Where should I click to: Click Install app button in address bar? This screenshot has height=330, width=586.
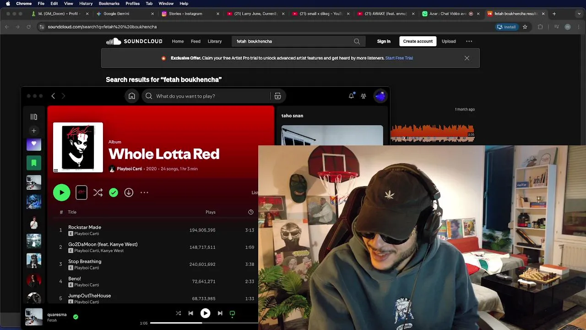[x=506, y=27]
